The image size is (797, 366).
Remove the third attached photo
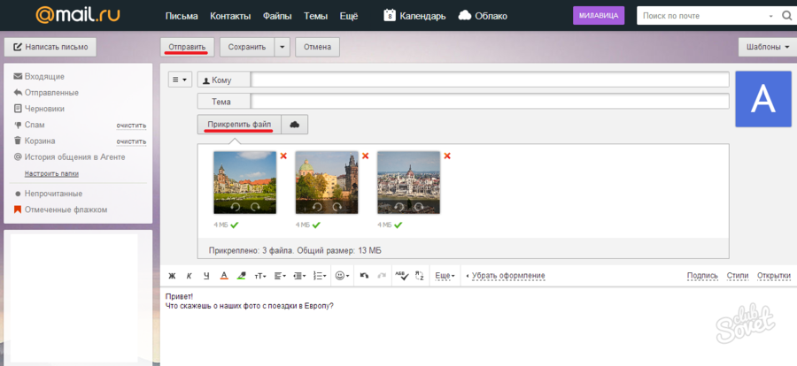pyautogui.click(x=447, y=156)
